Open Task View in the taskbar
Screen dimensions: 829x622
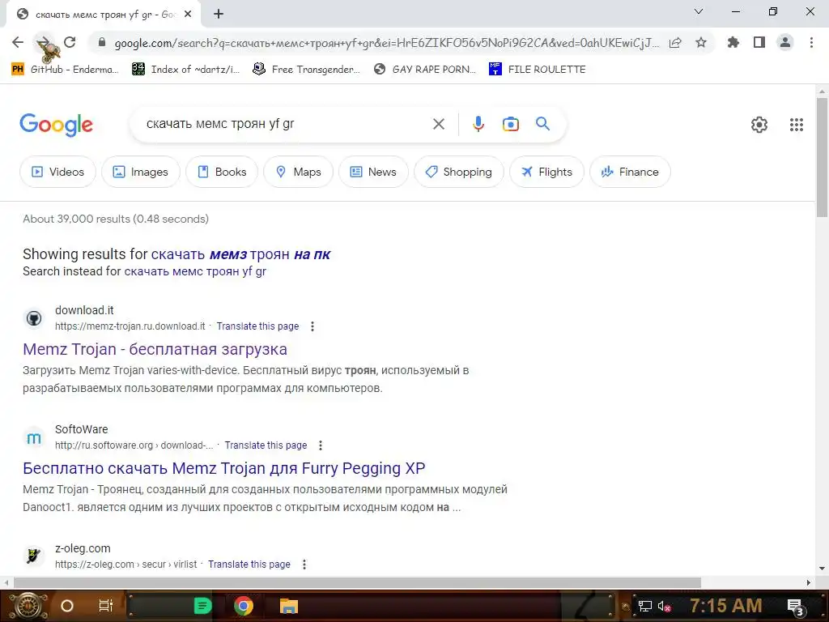pos(106,606)
